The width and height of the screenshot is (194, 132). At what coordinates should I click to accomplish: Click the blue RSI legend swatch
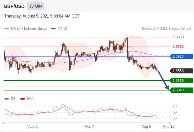tap(7, 99)
